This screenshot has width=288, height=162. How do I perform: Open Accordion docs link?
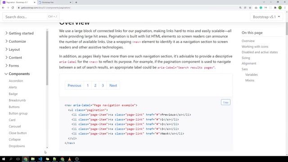tap(16, 81)
